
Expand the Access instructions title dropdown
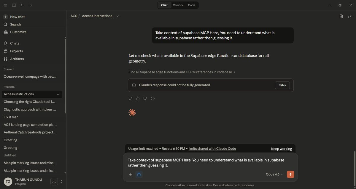(118, 16)
